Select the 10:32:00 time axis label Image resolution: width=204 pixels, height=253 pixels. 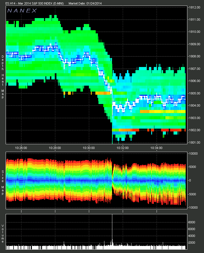[x=122, y=148]
